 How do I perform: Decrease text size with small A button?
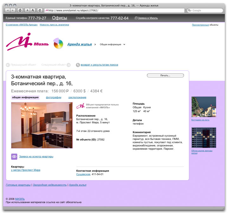click(x=27, y=10)
